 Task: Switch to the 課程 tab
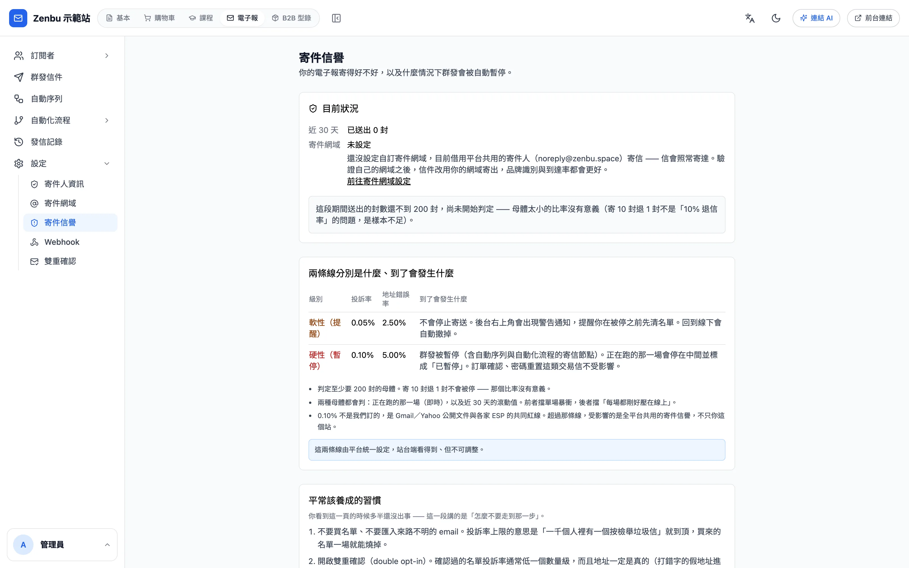[x=201, y=18]
